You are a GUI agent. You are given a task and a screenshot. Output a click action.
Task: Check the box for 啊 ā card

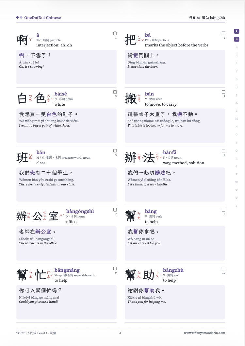pos(115,33)
